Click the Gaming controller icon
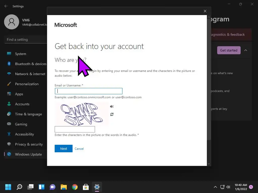258x193 pixels. coord(9,124)
